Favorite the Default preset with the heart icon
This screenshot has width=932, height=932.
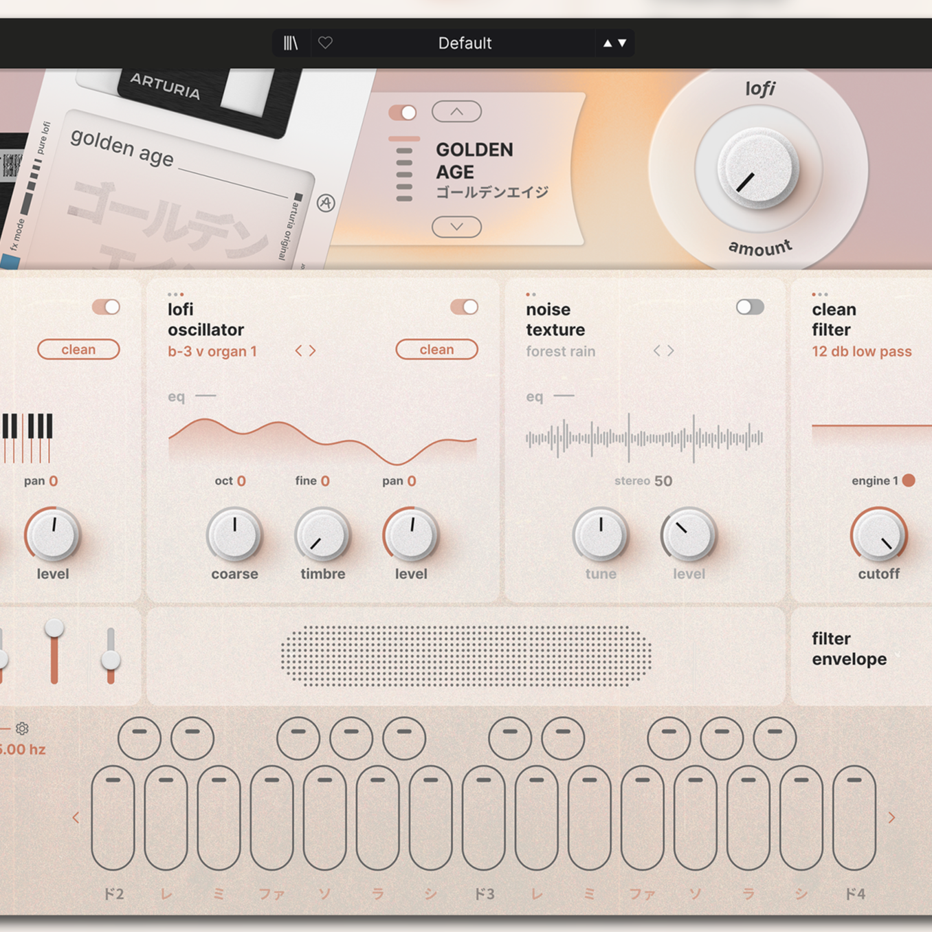324,43
